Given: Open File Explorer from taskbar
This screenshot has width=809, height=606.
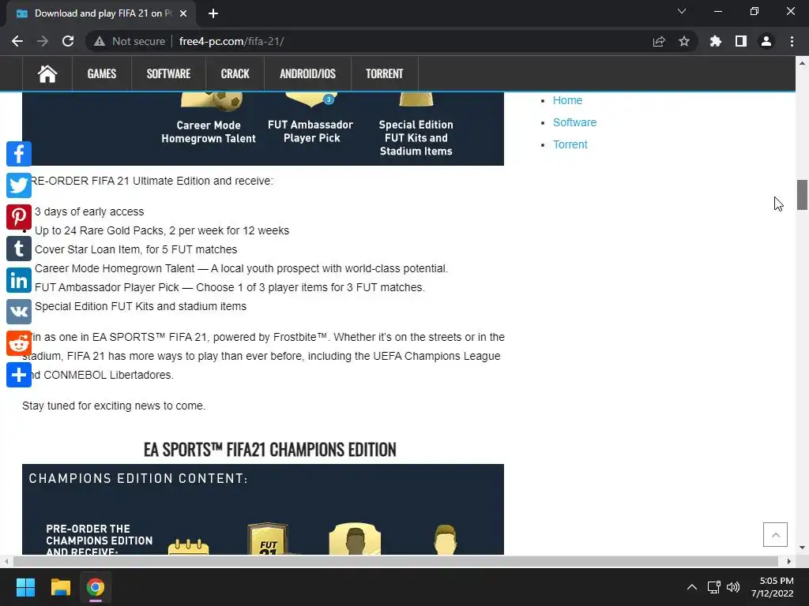Looking at the screenshot, I should click(60, 587).
